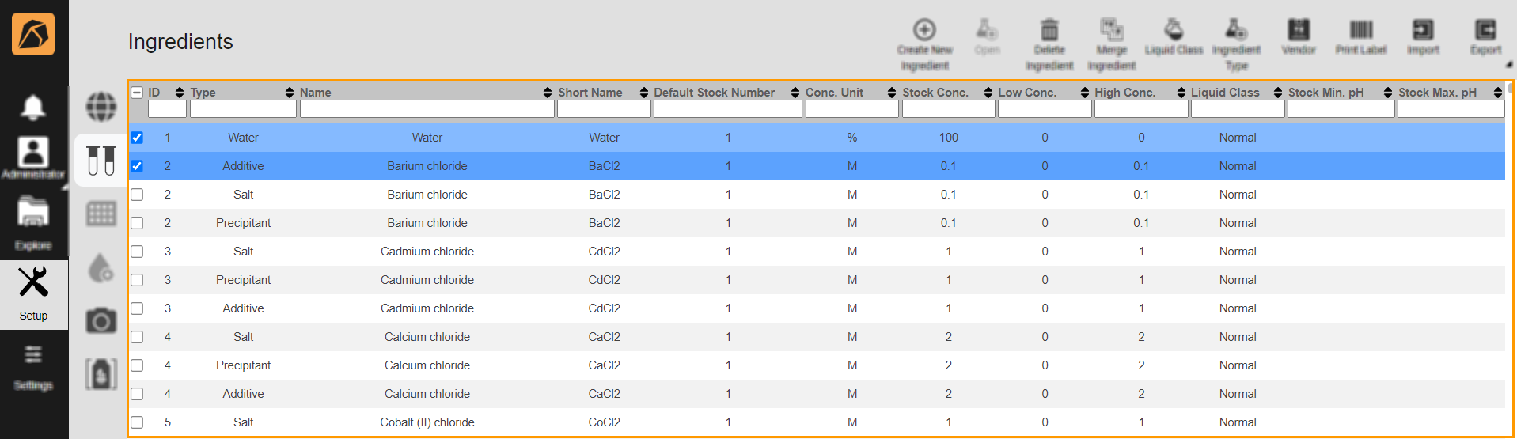
Task: Open the Vendor toolbar icon
Action: 1298,31
